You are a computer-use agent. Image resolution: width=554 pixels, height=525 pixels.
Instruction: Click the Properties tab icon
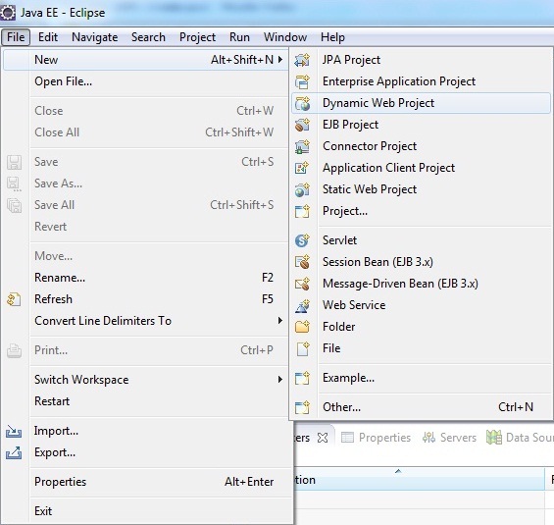[x=347, y=438]
